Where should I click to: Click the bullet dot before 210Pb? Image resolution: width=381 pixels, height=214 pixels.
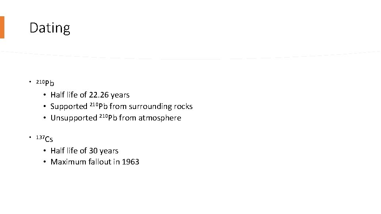tap(30, 82)
